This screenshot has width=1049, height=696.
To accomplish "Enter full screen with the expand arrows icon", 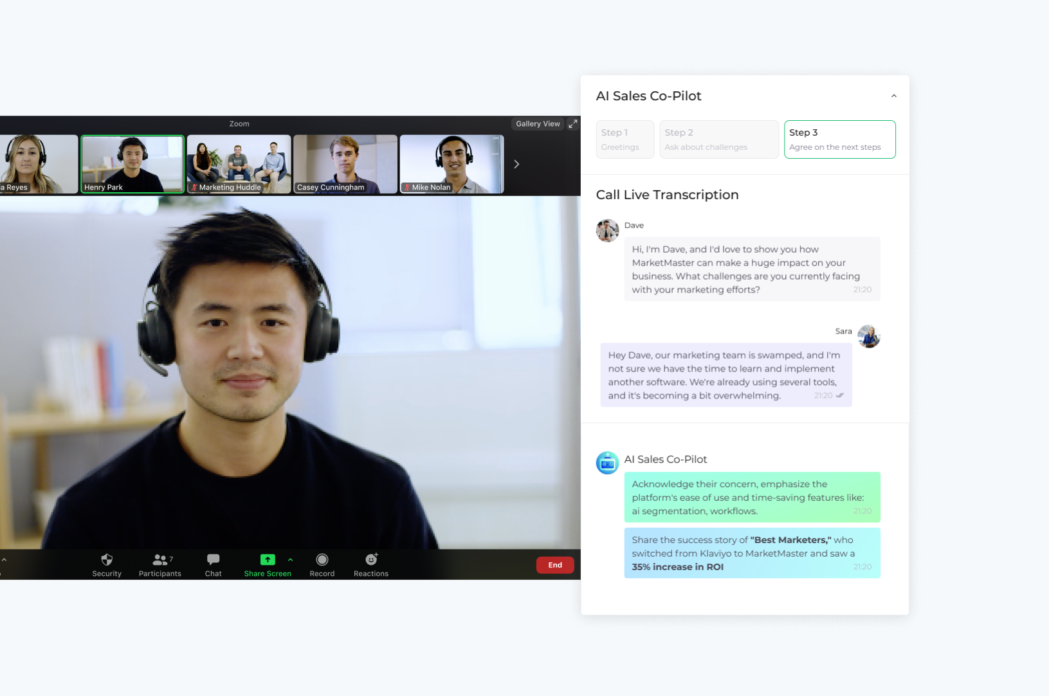I will 572,123.
